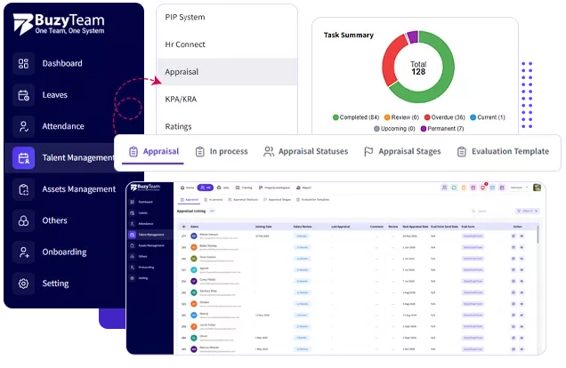The image size is (566, 368).
Task: Toggle Completed (84) legend in Task Summary
Action: click(356, 117)
